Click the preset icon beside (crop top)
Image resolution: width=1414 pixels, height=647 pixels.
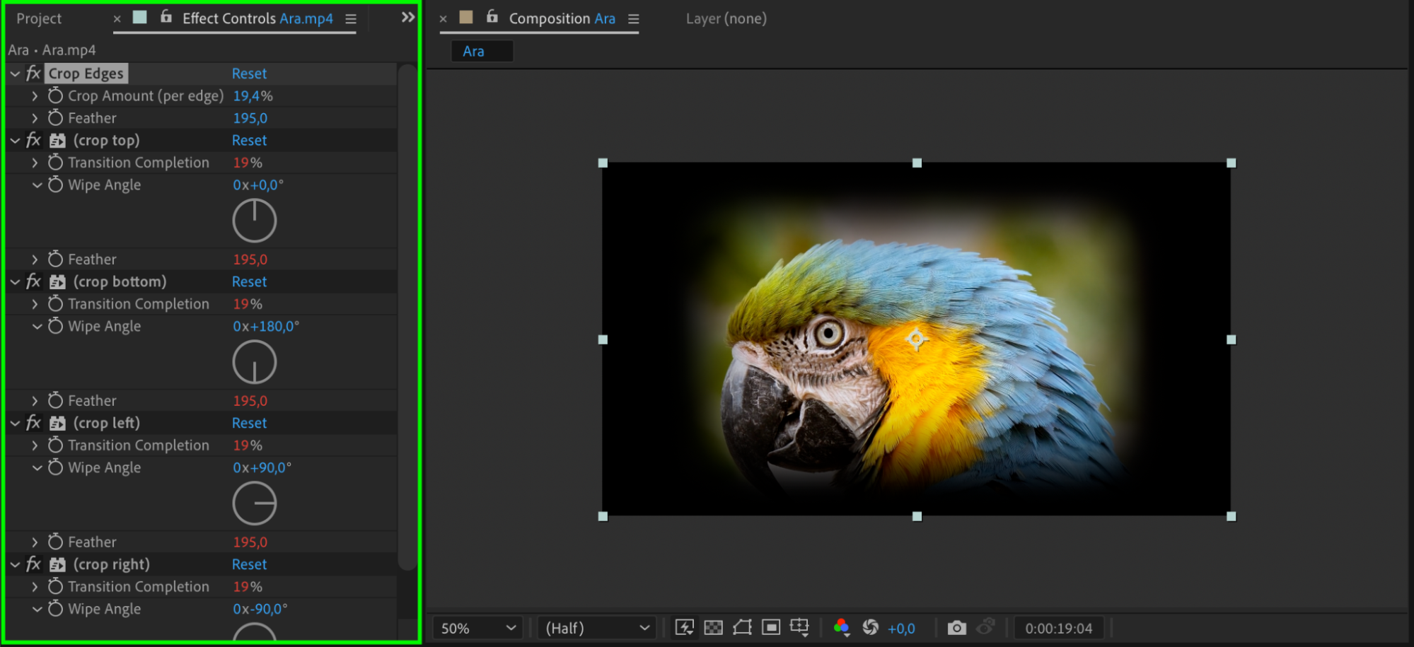point(58,141)
